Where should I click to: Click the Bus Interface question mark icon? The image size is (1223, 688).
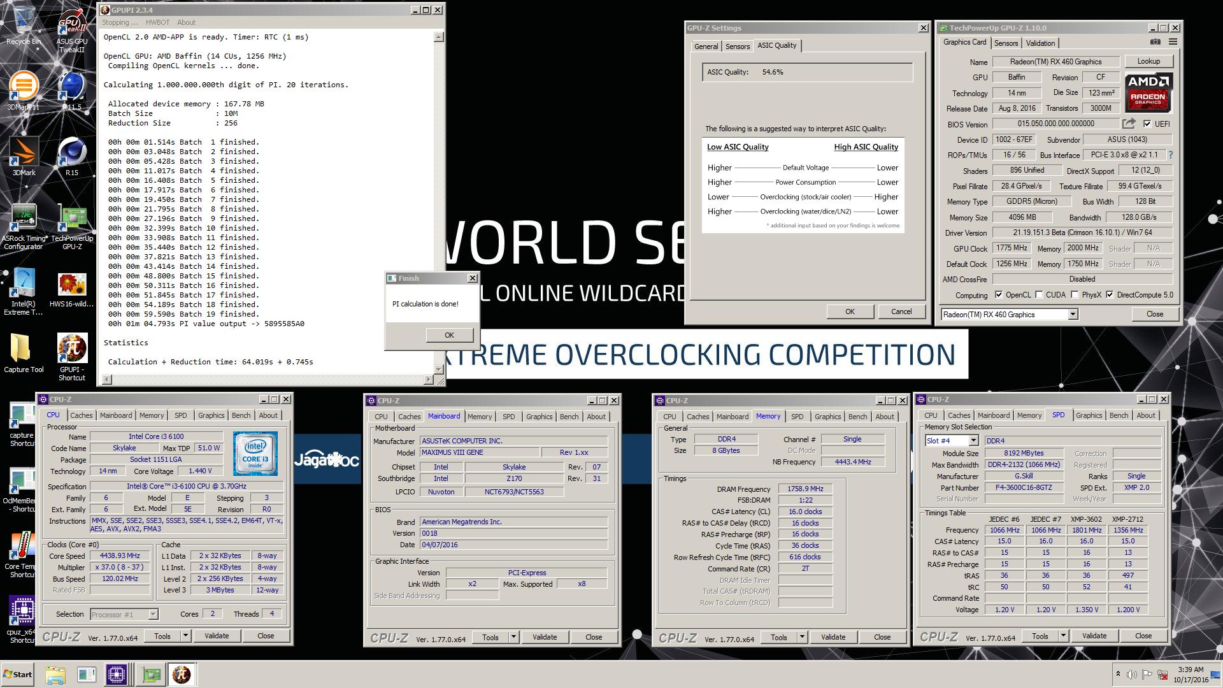[1170, 155]
